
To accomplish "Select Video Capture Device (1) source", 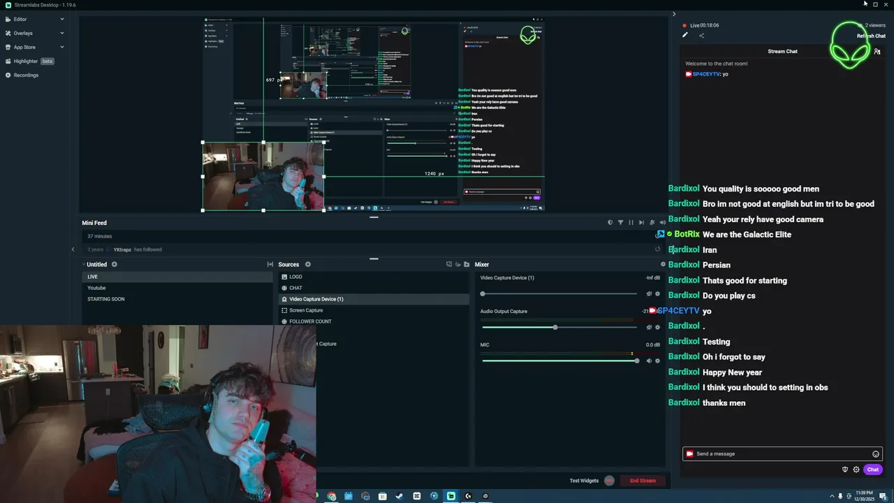I will pos(374,299).
